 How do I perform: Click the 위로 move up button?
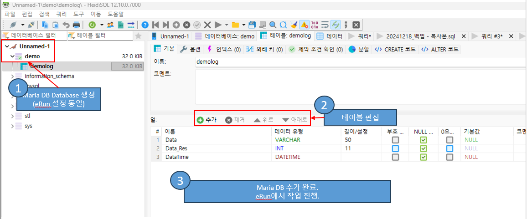[x=263, y=120]
